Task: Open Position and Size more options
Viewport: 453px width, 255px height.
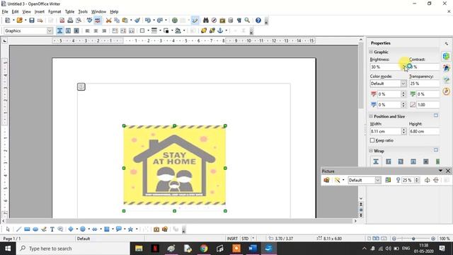Action: tap(436, 115)
